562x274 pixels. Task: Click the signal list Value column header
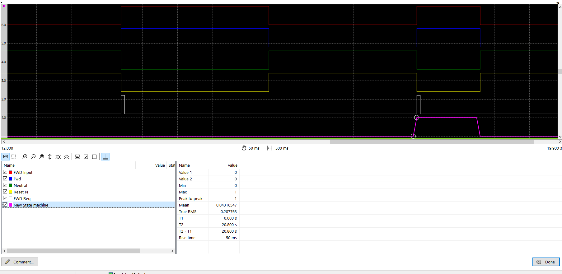pos(151,165)
